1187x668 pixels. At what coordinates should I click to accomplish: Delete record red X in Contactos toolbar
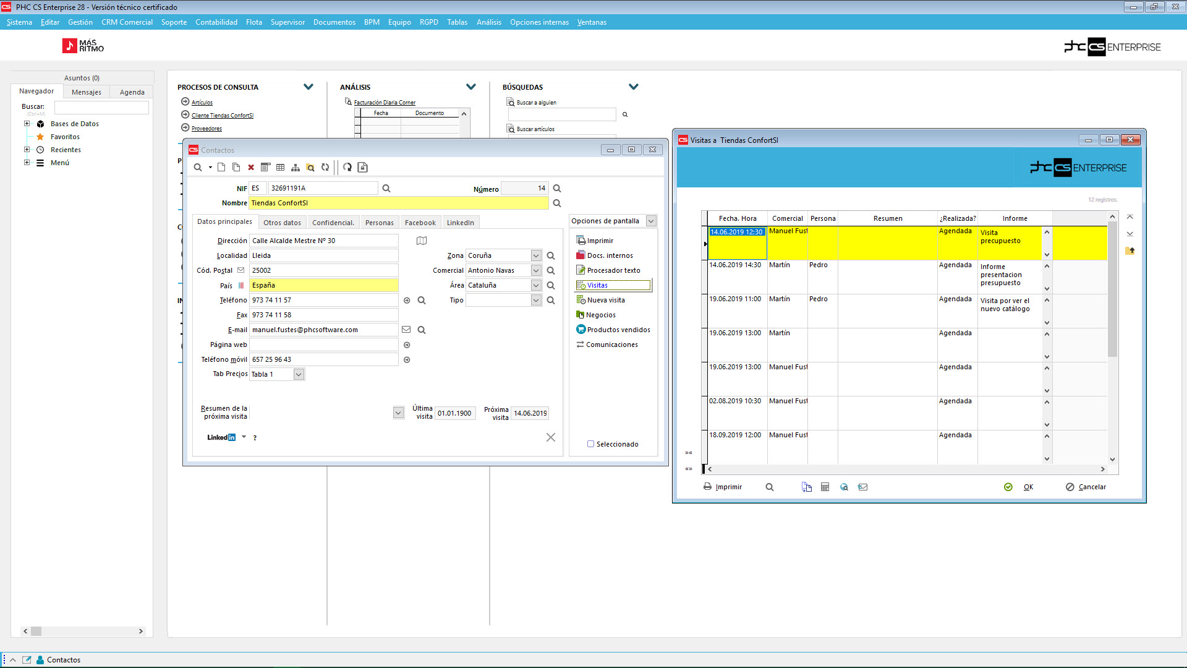(x=251, y=168)
